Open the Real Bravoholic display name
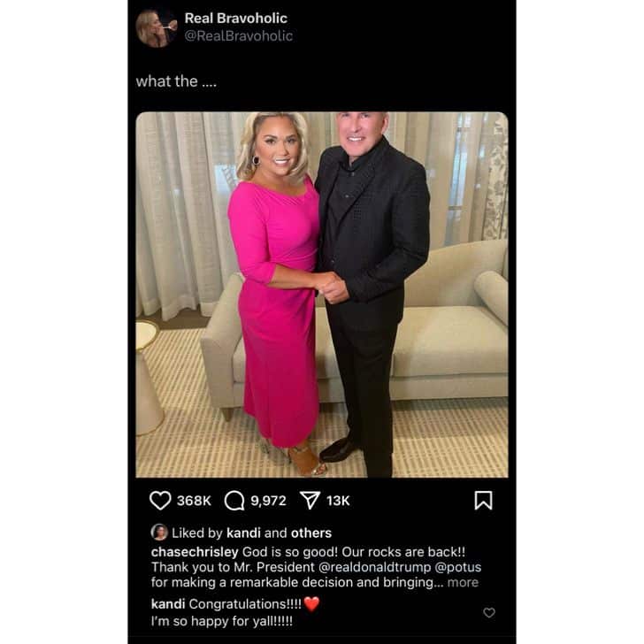Image resolution: width=644 pixels, height=644 pixels. (235, 18)
